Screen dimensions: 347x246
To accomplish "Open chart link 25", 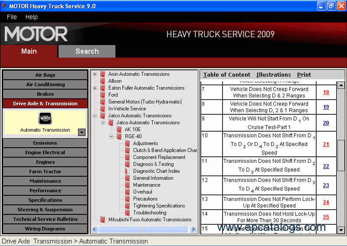I will (x=326, y=217).
